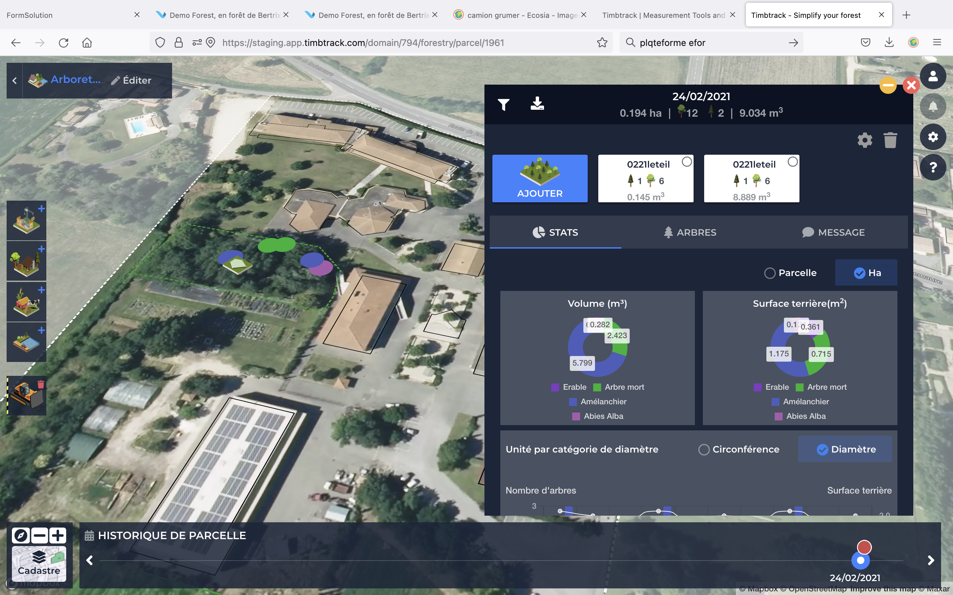This screenshot has height=595, width=953.
Task: Click the AJOUTER button
Action: click(x=539, y=178)
